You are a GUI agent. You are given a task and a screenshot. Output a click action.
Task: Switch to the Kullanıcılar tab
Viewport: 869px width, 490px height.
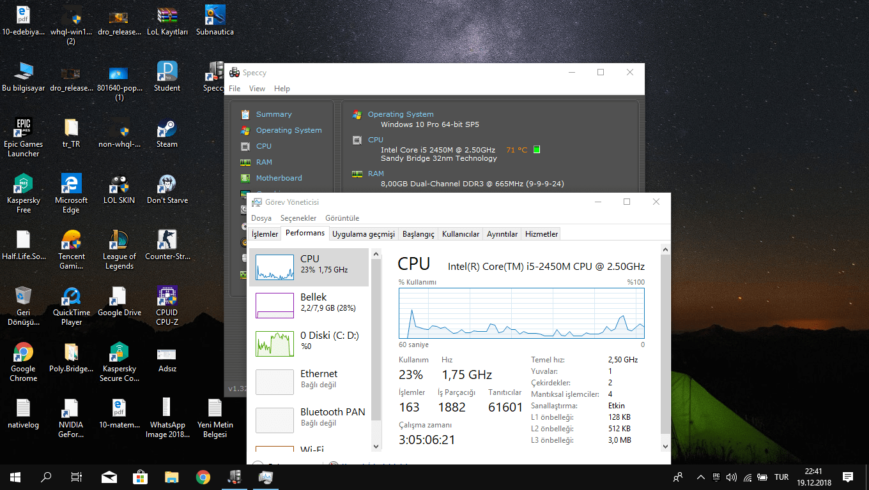pos(461,234)
